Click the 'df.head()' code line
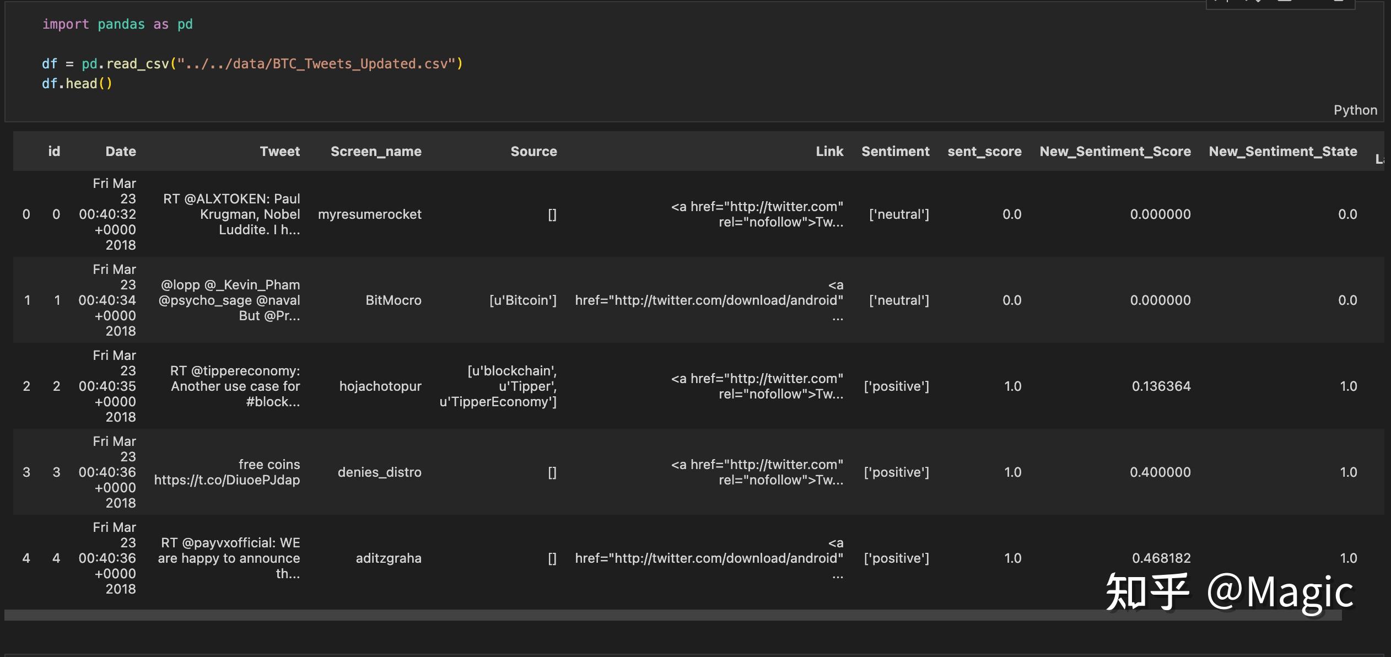Viewport: 1391px width, 657px height. (77, 84)
